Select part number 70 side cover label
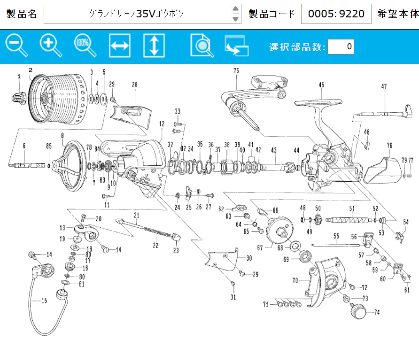Viewport: 419px width, 340px height. (x=295, y=280)
